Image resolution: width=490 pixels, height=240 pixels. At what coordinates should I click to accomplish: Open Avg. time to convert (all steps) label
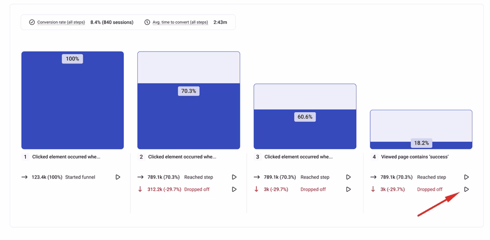(x=180, y=22)
